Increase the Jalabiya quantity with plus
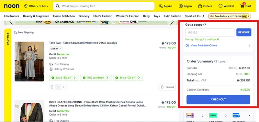Image resolution: width=259 pixels, height=122 pixels. point(64,87)
